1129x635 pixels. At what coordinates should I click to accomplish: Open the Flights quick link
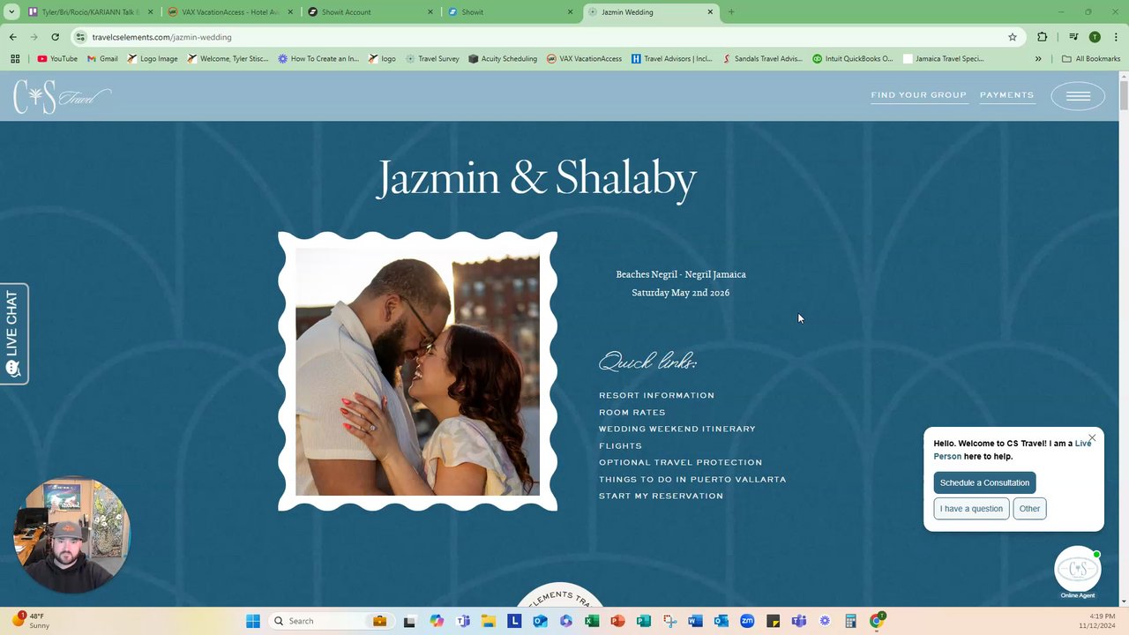click(620, 445)
